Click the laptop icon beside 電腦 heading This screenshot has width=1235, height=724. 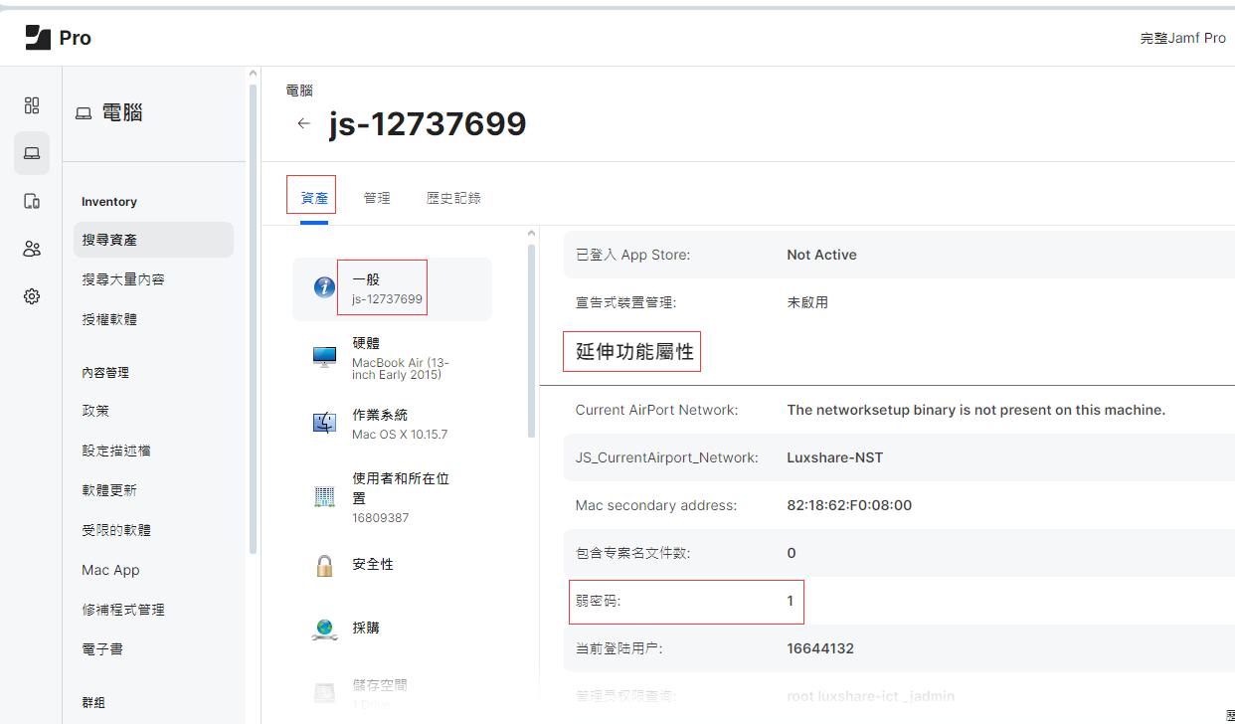84,113
